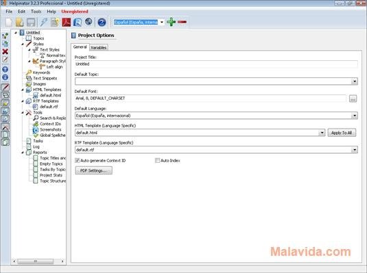Select Empty Topics report in the tree
367x273 pixels.
pos(51,164)
